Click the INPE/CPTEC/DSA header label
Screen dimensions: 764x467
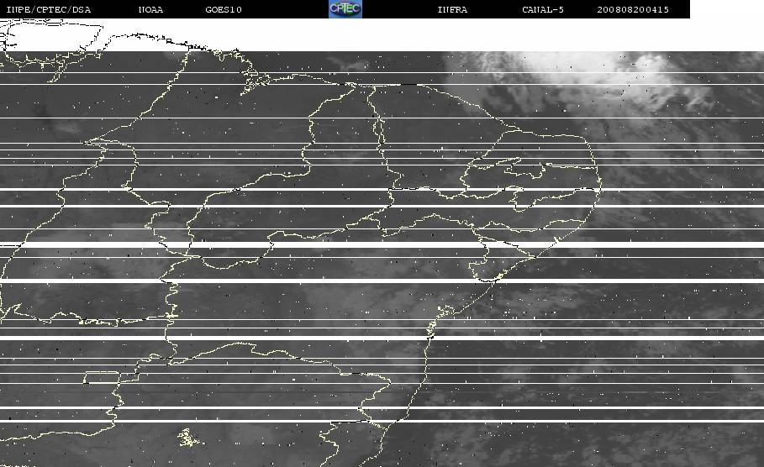tap(49, 9)
